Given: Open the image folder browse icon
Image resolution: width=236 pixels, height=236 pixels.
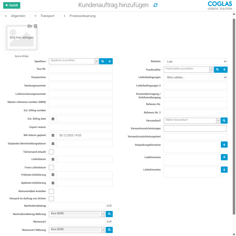Looking at the screenshot, I should click(x=30, y=26).
